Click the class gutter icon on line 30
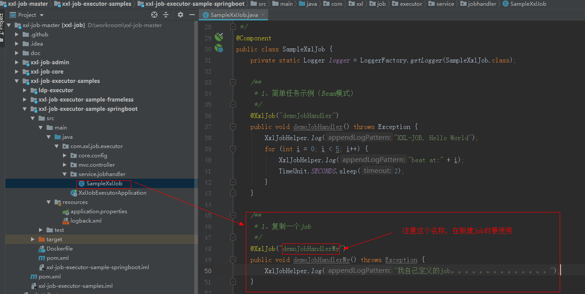The width and height of the screenshot is (585, 294). 219,48
